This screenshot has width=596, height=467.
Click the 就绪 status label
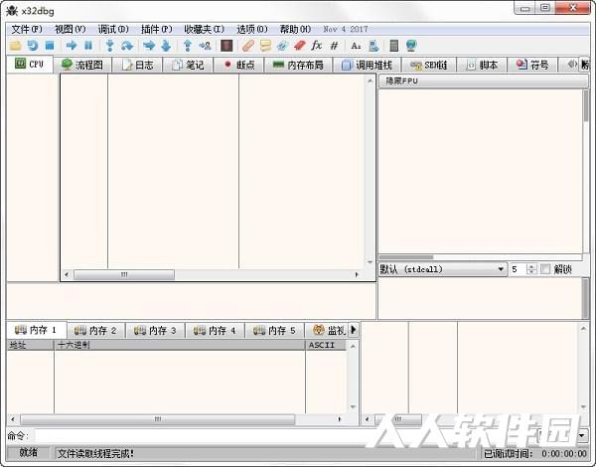click(x=29, y=452)
